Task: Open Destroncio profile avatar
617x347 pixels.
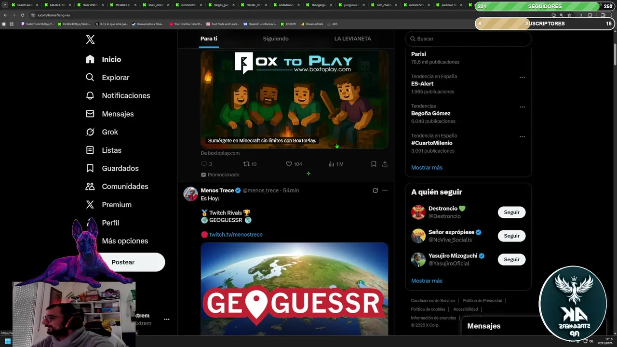Action: 418,212
